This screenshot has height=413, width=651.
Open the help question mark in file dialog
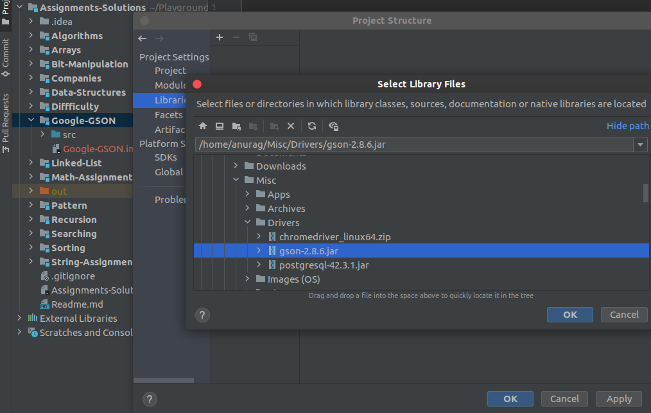click(202, 315)
